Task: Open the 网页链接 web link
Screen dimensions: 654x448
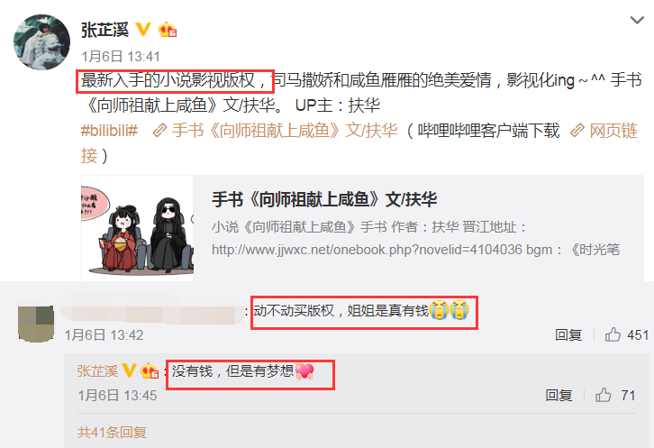Action: tap(613, 131)
